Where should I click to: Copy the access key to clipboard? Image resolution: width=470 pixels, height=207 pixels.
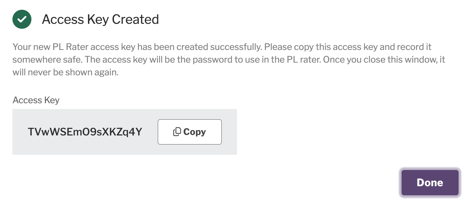click(x=190, y=132)
